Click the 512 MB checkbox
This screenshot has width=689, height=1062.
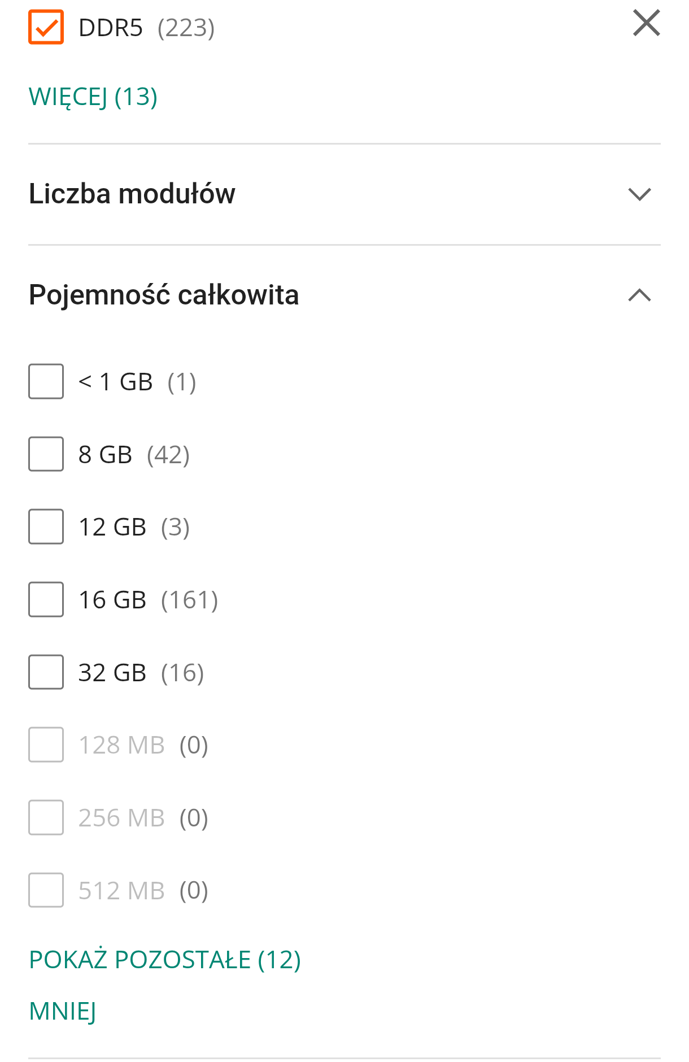click(46, 890)
